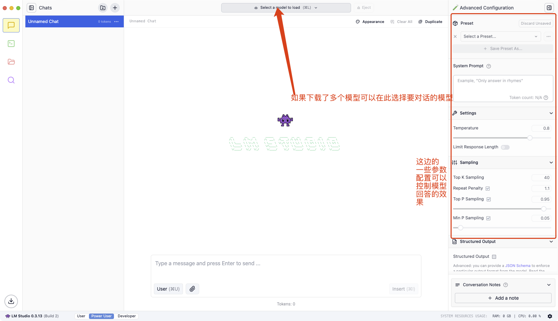The width and height of the screenshot is (558, 321).
Task: Collapse the Advanced Configuration panel
Action: coord(549,8)
